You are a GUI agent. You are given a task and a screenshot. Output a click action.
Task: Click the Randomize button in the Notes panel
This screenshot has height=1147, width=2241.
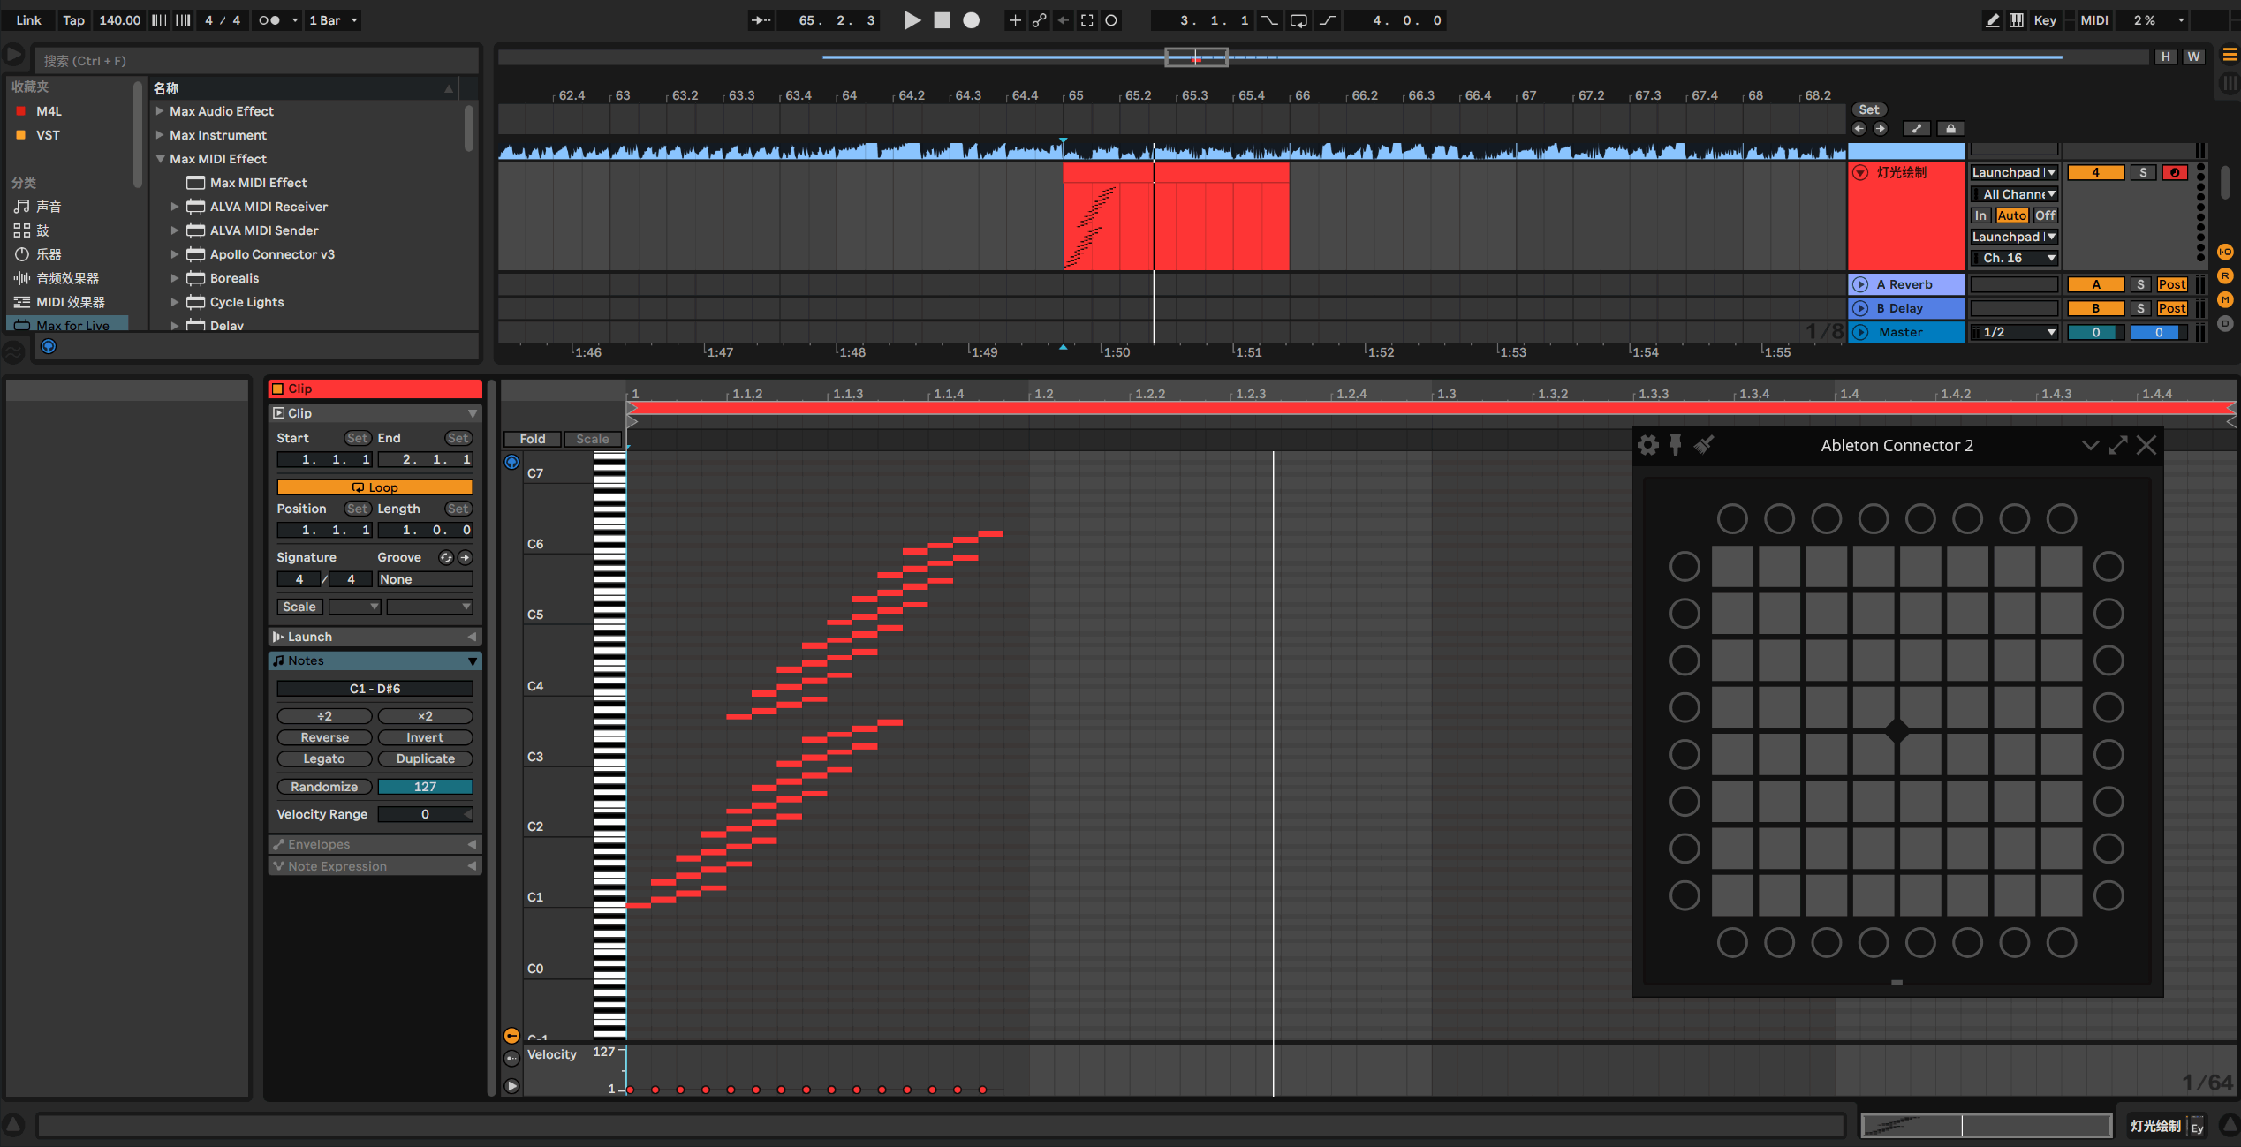[324, 786]
